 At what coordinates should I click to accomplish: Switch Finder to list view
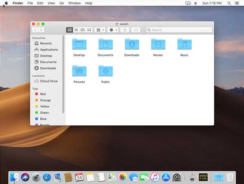pyautogui.click(x=76, y=30)
